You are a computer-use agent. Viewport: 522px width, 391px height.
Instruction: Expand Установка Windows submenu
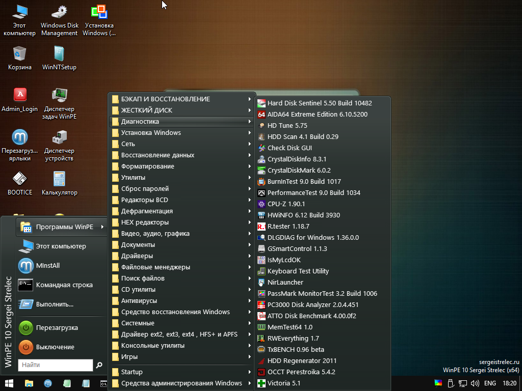[x=182, y=133]
